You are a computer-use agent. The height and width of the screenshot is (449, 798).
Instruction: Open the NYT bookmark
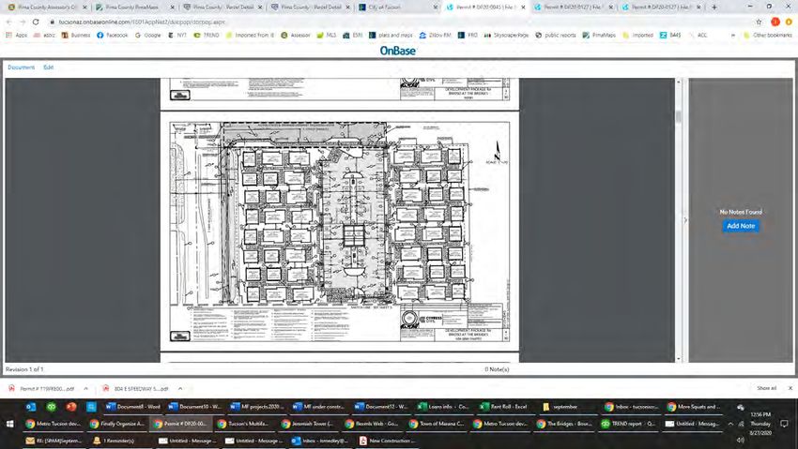pos(177,35)
